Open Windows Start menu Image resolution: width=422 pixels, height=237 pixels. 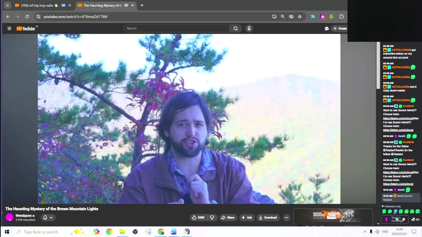(x=7, y=232)
